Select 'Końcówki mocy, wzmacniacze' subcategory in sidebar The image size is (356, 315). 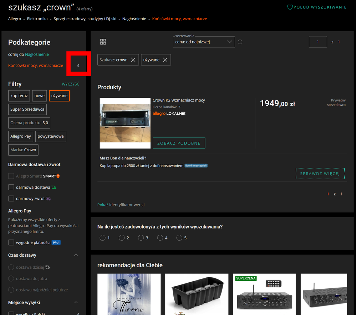(36, 65)
